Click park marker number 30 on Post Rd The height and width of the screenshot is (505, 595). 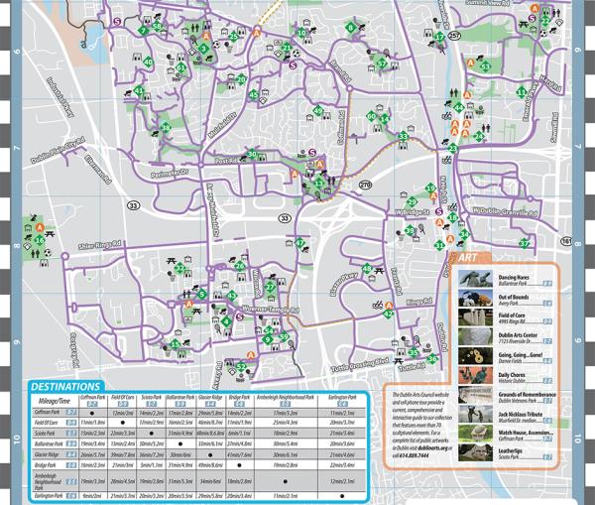(x=252, y=154)
